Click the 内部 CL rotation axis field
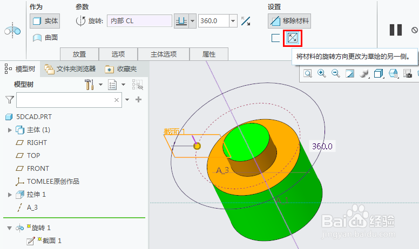This screenshot has height=249, width=419. 139,21
